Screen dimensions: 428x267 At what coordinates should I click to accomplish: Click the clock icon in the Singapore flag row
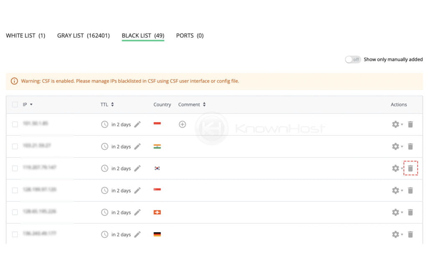pyautogui.click(x=104, y=190)
